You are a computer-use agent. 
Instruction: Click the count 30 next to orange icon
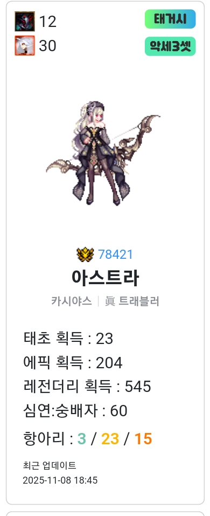47,46
